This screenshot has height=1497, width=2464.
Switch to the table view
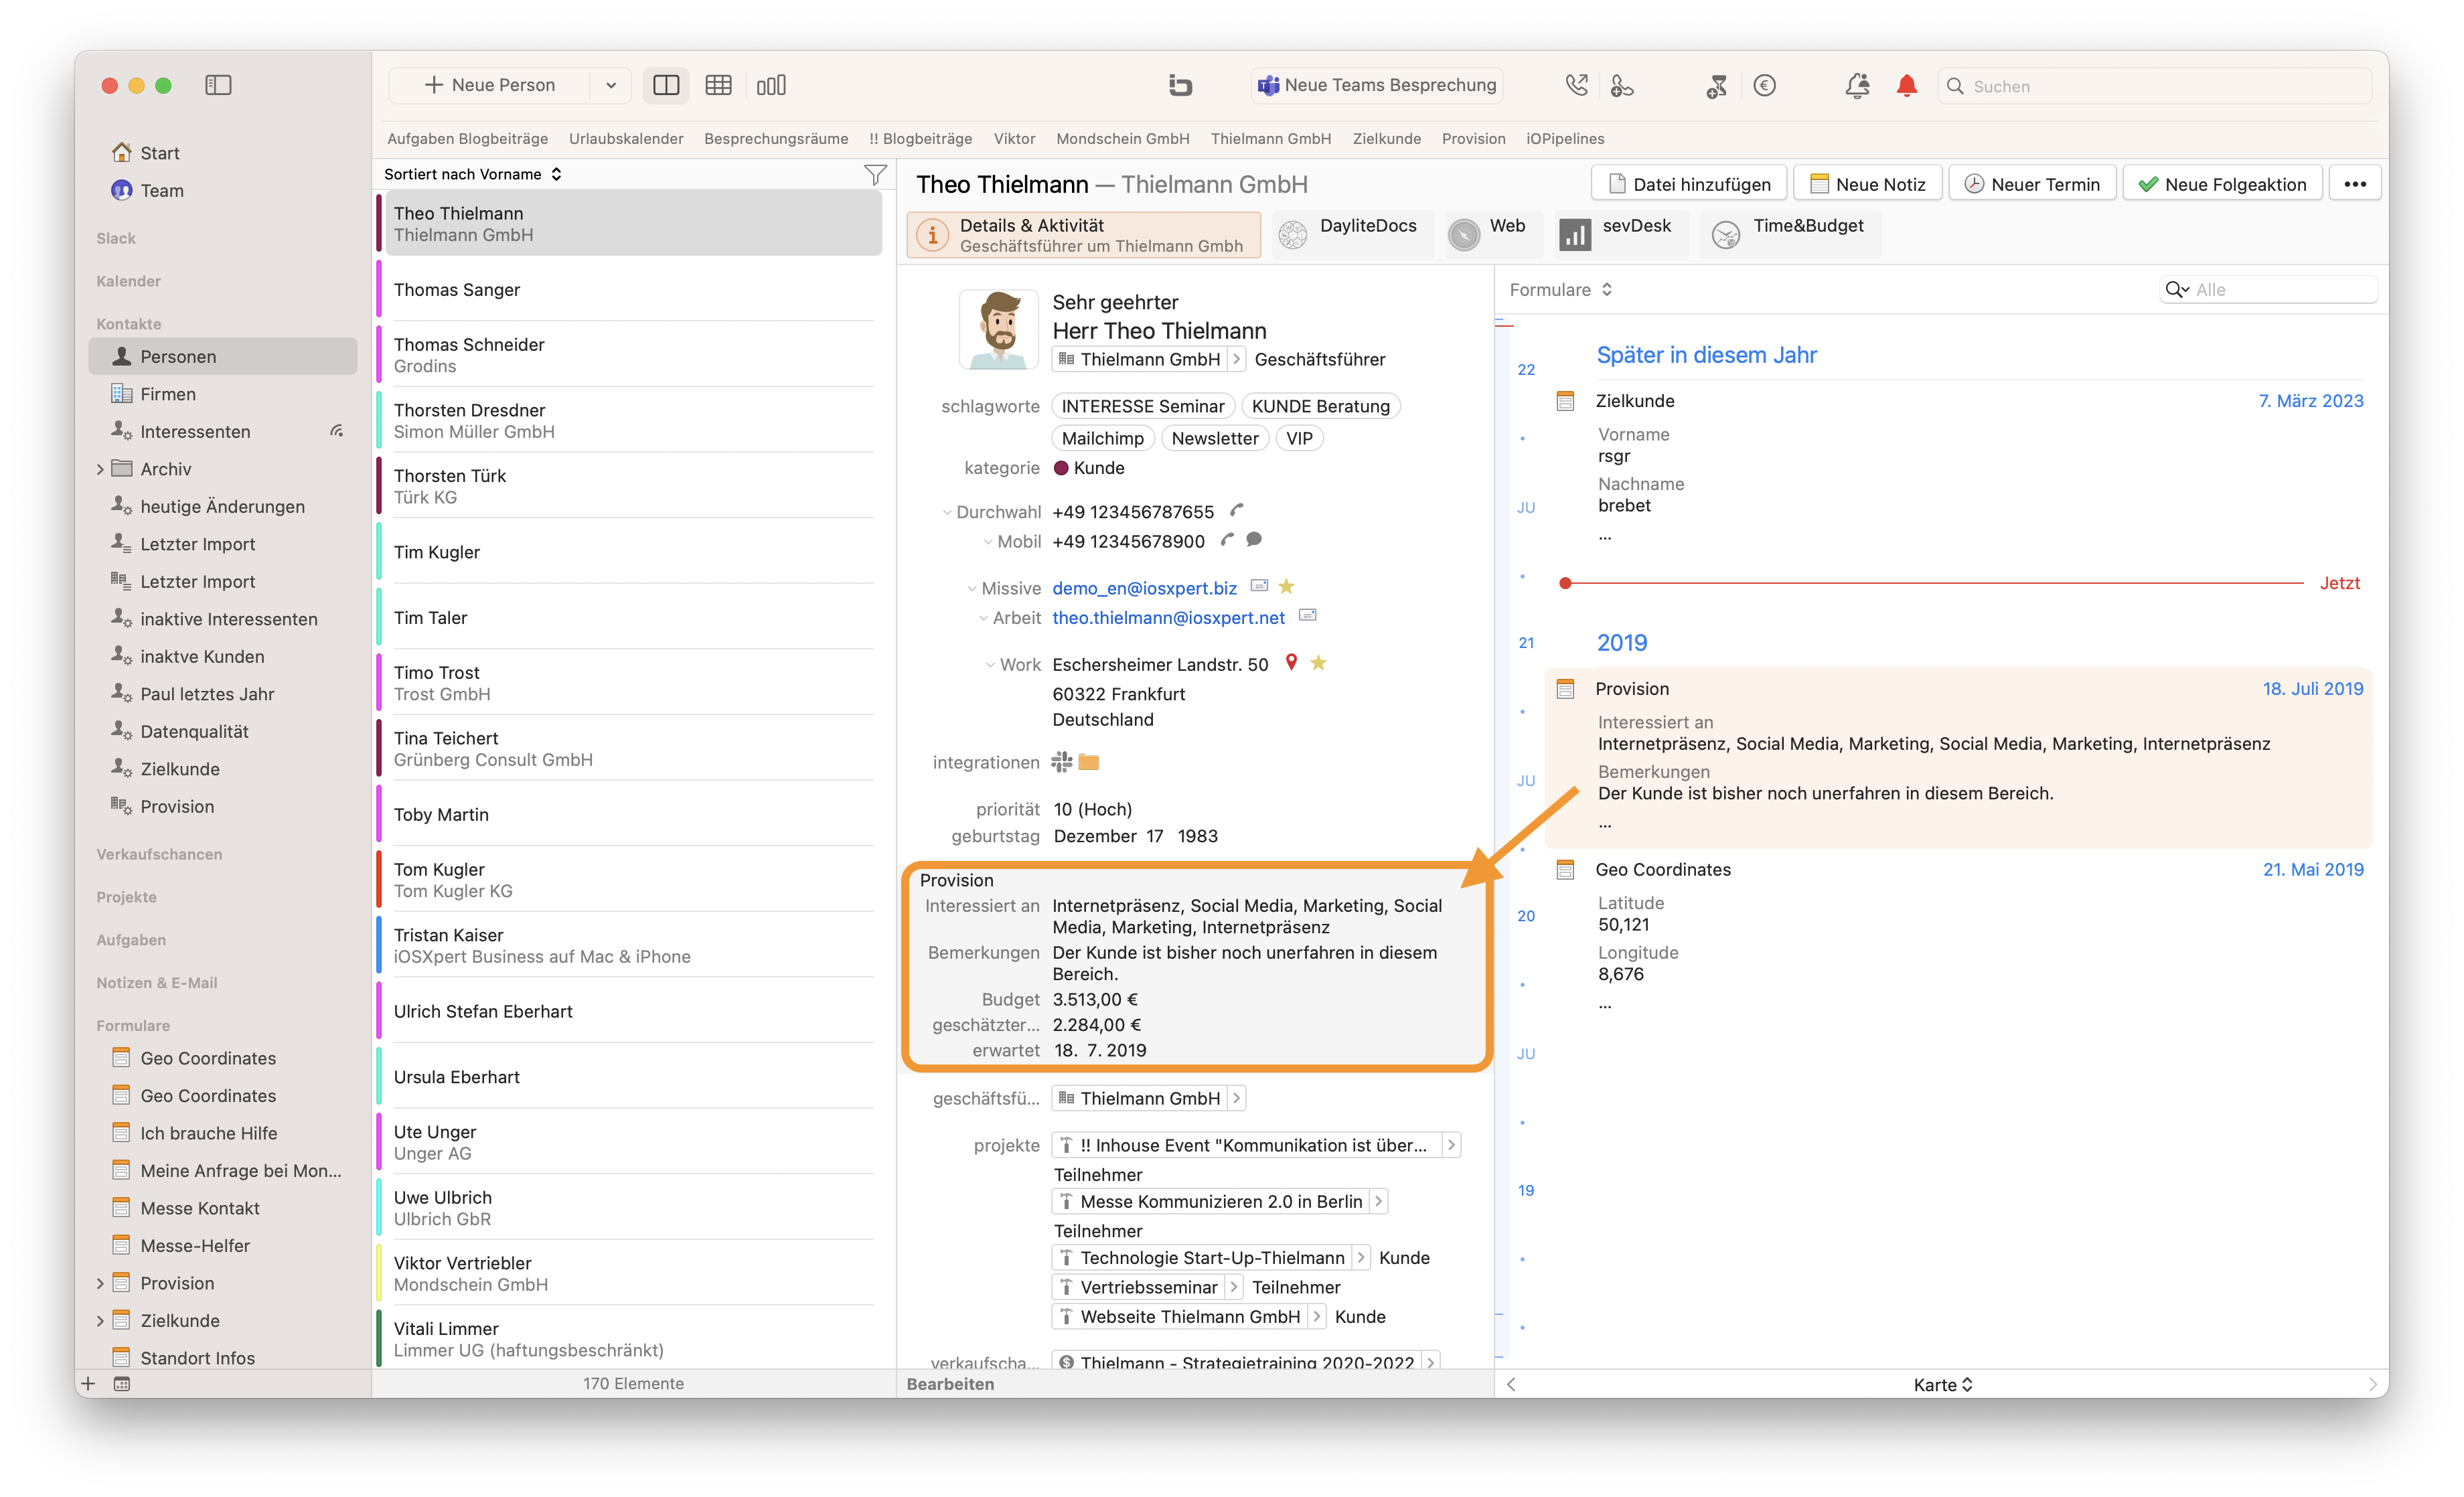pyautogui.click(x=718, y=85)
